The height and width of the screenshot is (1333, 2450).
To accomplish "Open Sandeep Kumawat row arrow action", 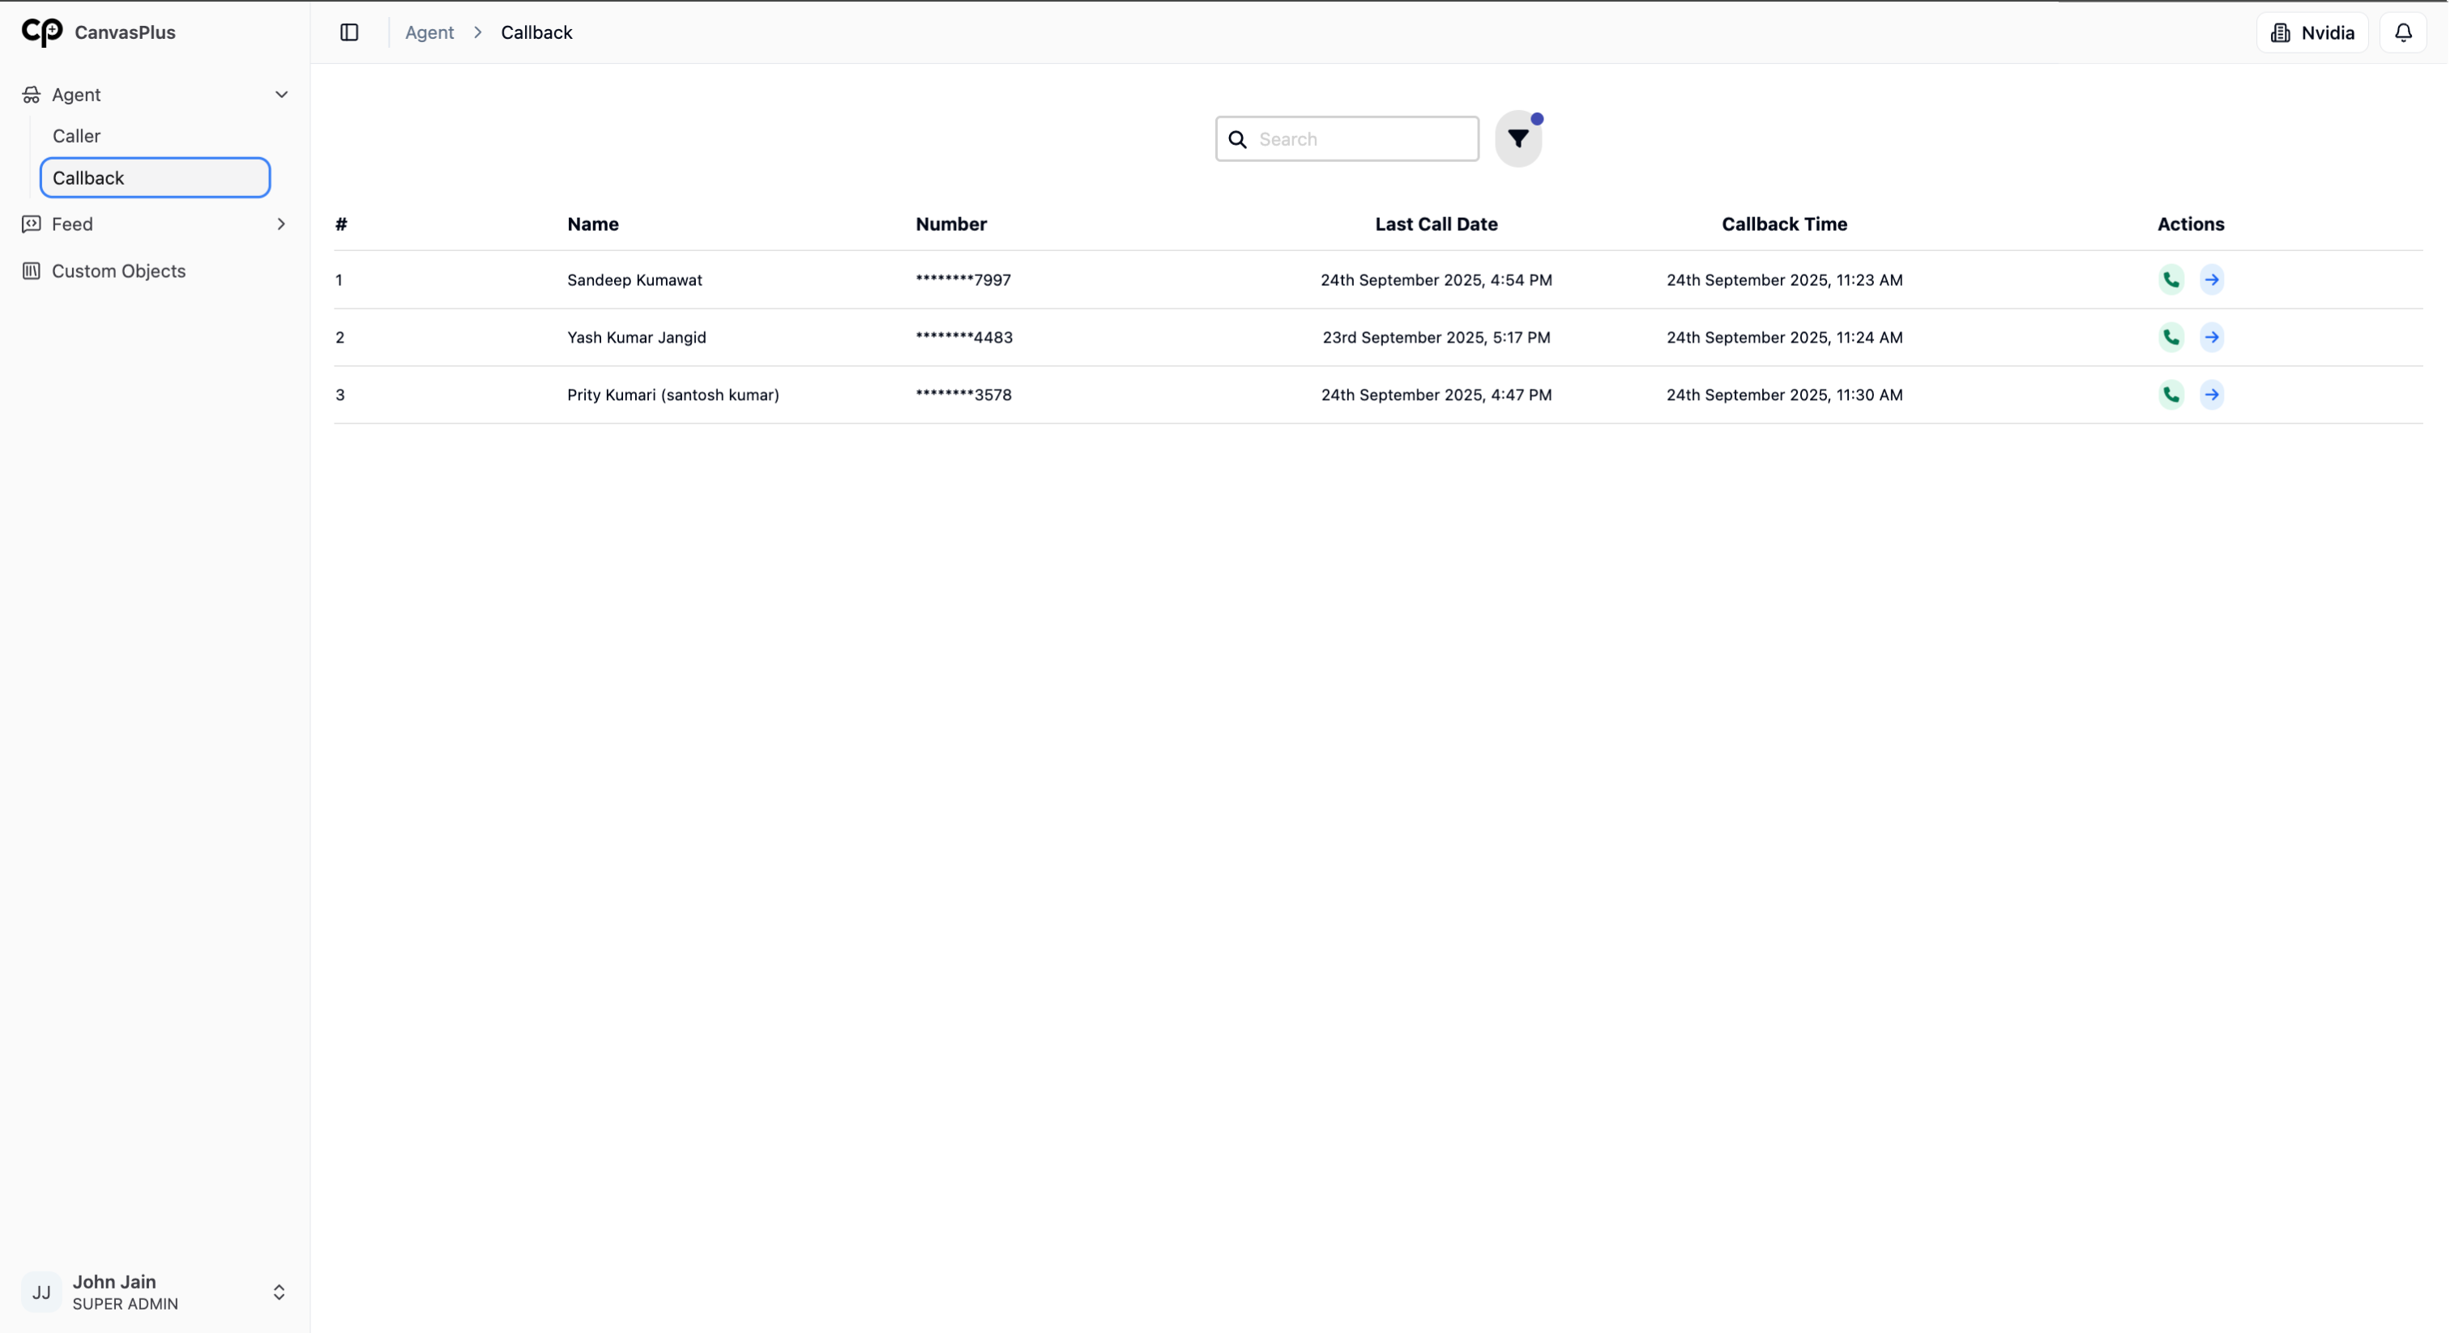I will click(x=2213, y=279).
